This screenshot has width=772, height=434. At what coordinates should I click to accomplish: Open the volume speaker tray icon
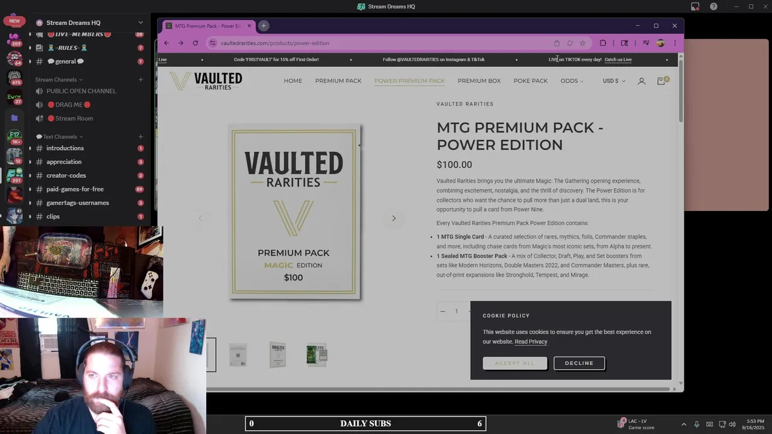pyautogui.click(x=732, y=424)
